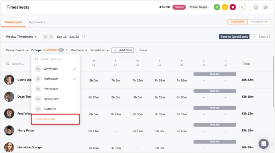The height and width of the screenshot is (153, 275).
Task: Click Cedric Diggory's avatar
Action: point(9,80)
